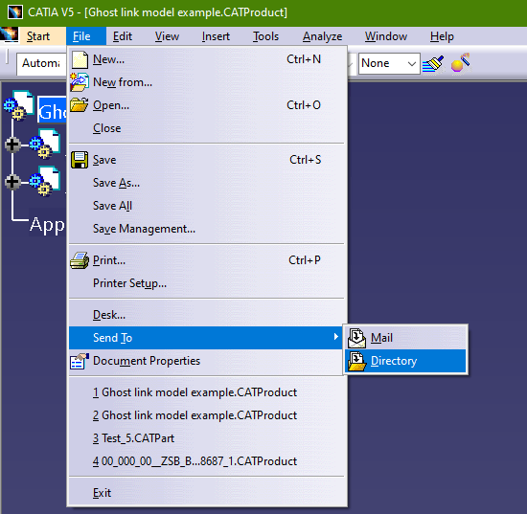Open recent file 2 Ghost link model
Image resolution: width=527 pixels, height=514 pixels.
pos(206,415)
